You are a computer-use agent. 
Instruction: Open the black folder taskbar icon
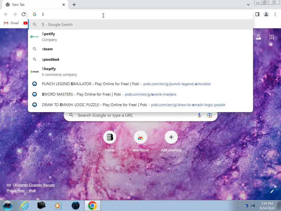click(x=41, y=206)
